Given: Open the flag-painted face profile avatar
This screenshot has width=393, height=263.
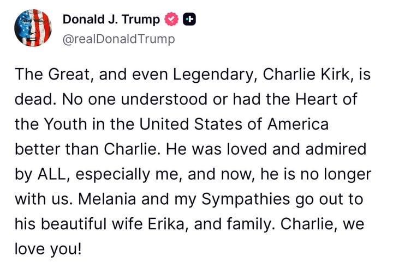Looking at the screenshot, I should coord(33,28).
